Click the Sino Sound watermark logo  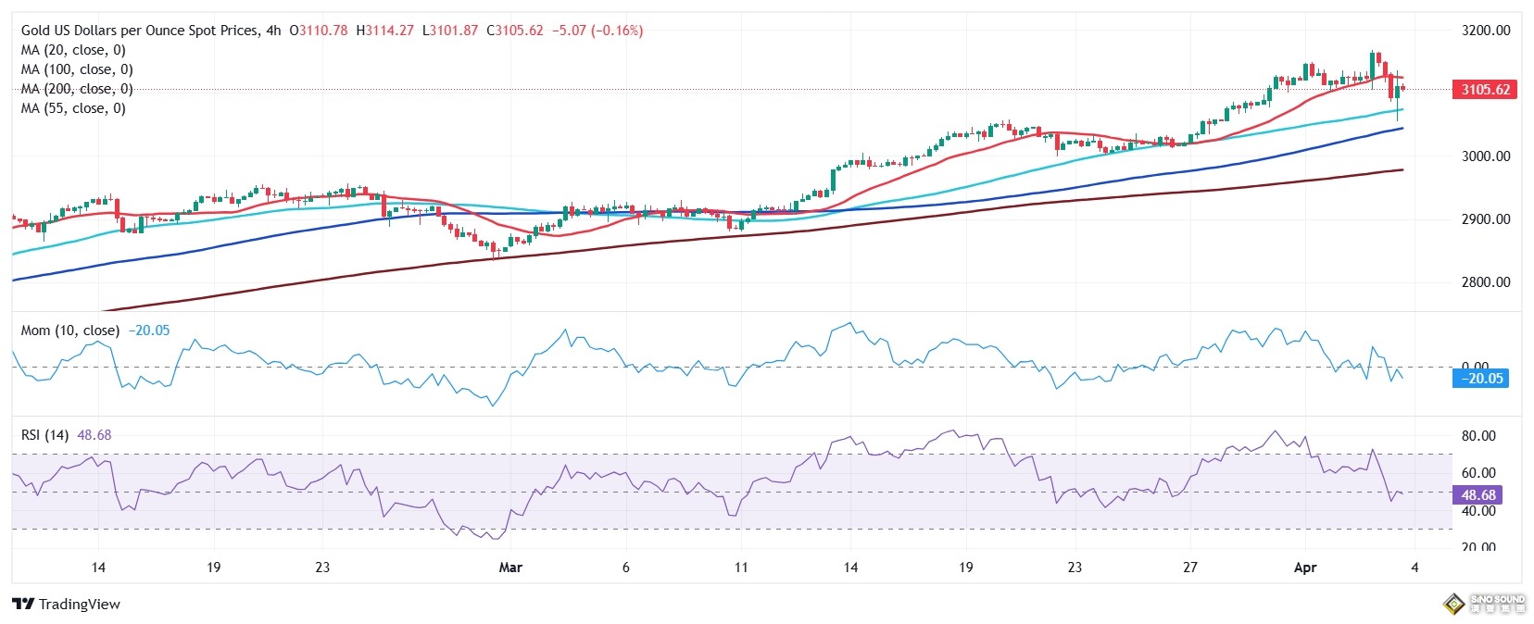click(1483, 604)
